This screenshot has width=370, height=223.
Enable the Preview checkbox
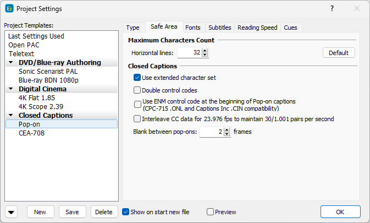tap(210, 212)
